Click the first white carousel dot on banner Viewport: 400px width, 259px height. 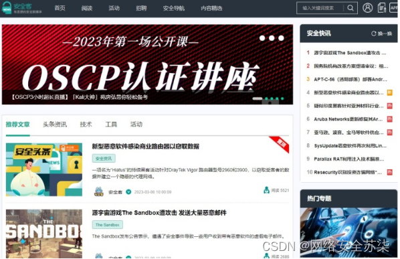262,38
